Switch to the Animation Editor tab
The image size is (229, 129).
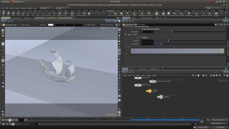[x=16, y=18]
